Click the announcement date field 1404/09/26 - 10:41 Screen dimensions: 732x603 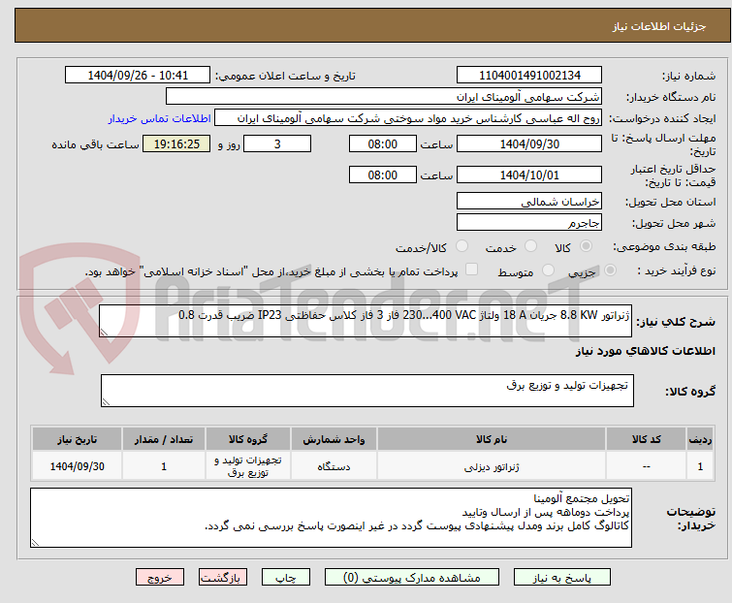(x=138, y=76)
